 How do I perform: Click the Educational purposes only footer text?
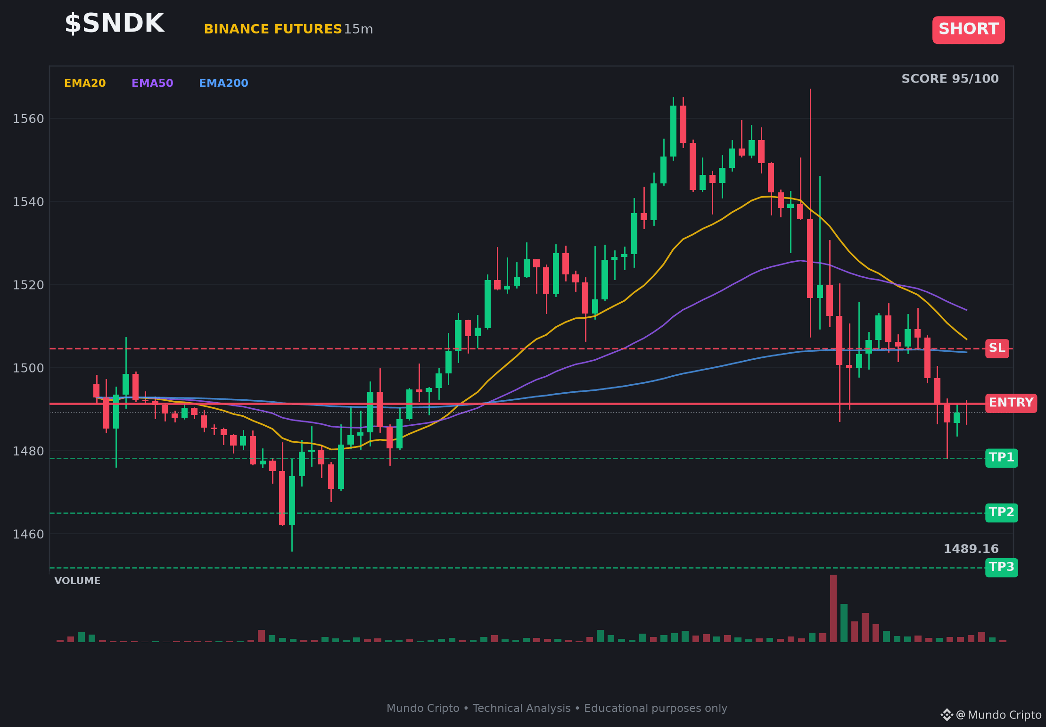(656, 708)
